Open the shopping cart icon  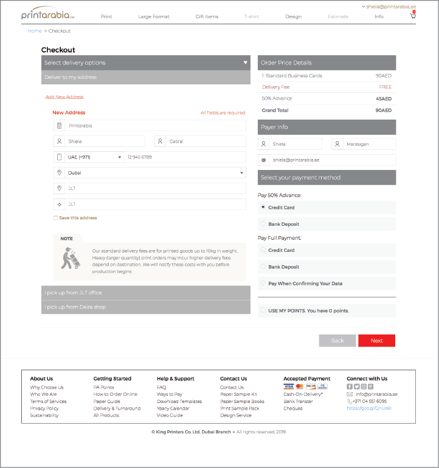(x=413, y=16)
